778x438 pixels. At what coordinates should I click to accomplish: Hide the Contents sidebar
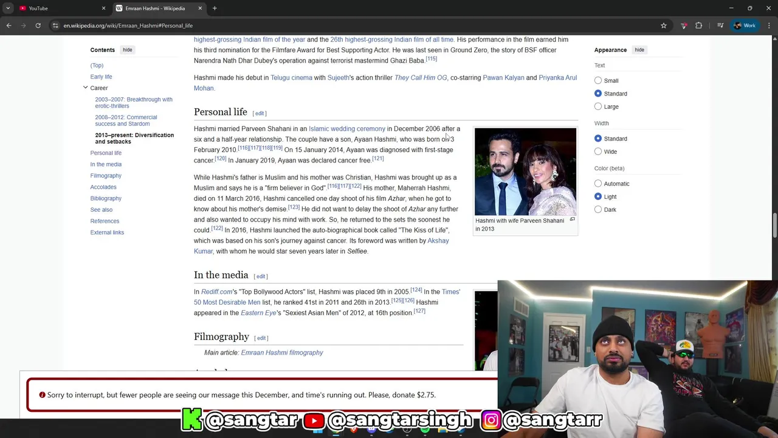pyautogui.click(x=127, y=50)
